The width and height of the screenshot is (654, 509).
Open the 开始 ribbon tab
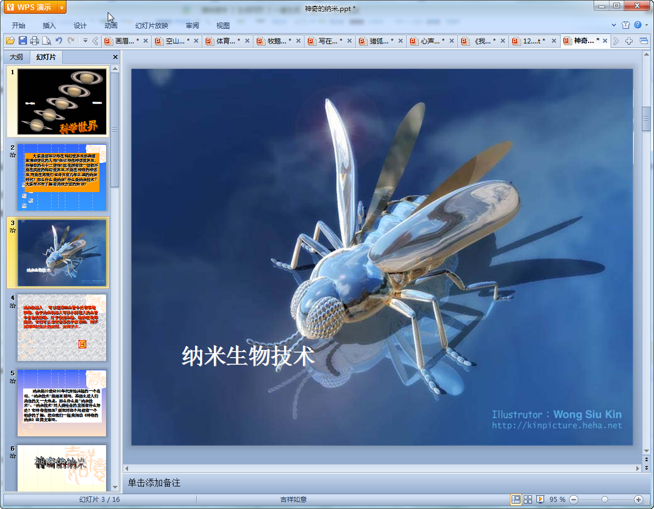[18, 25]
